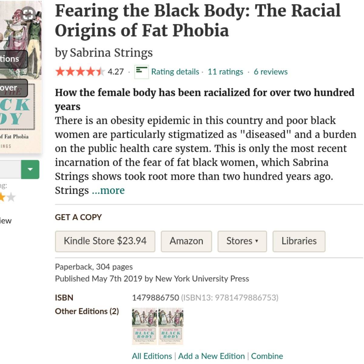Click the 11 ratings link
This screenshot has width=364, height=364.
225,72
